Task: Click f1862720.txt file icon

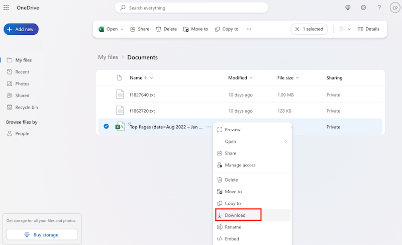Action: (120, 111)
